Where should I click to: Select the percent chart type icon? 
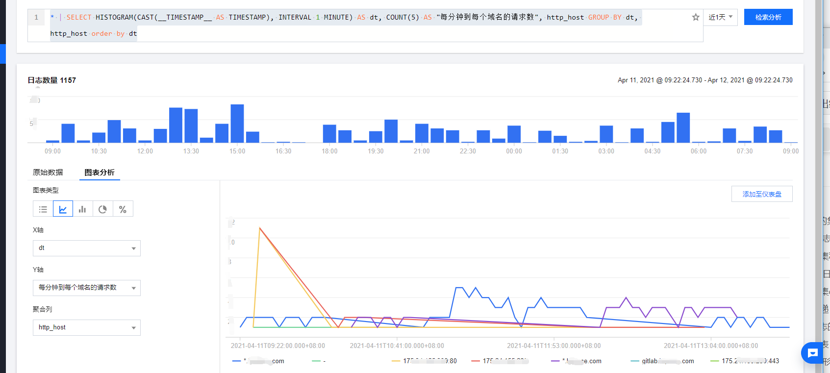[x=123, y=209]
